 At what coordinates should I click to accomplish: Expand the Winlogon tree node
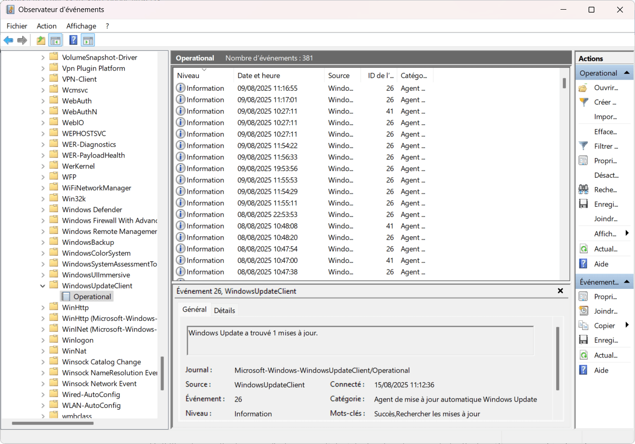point(43,340)
